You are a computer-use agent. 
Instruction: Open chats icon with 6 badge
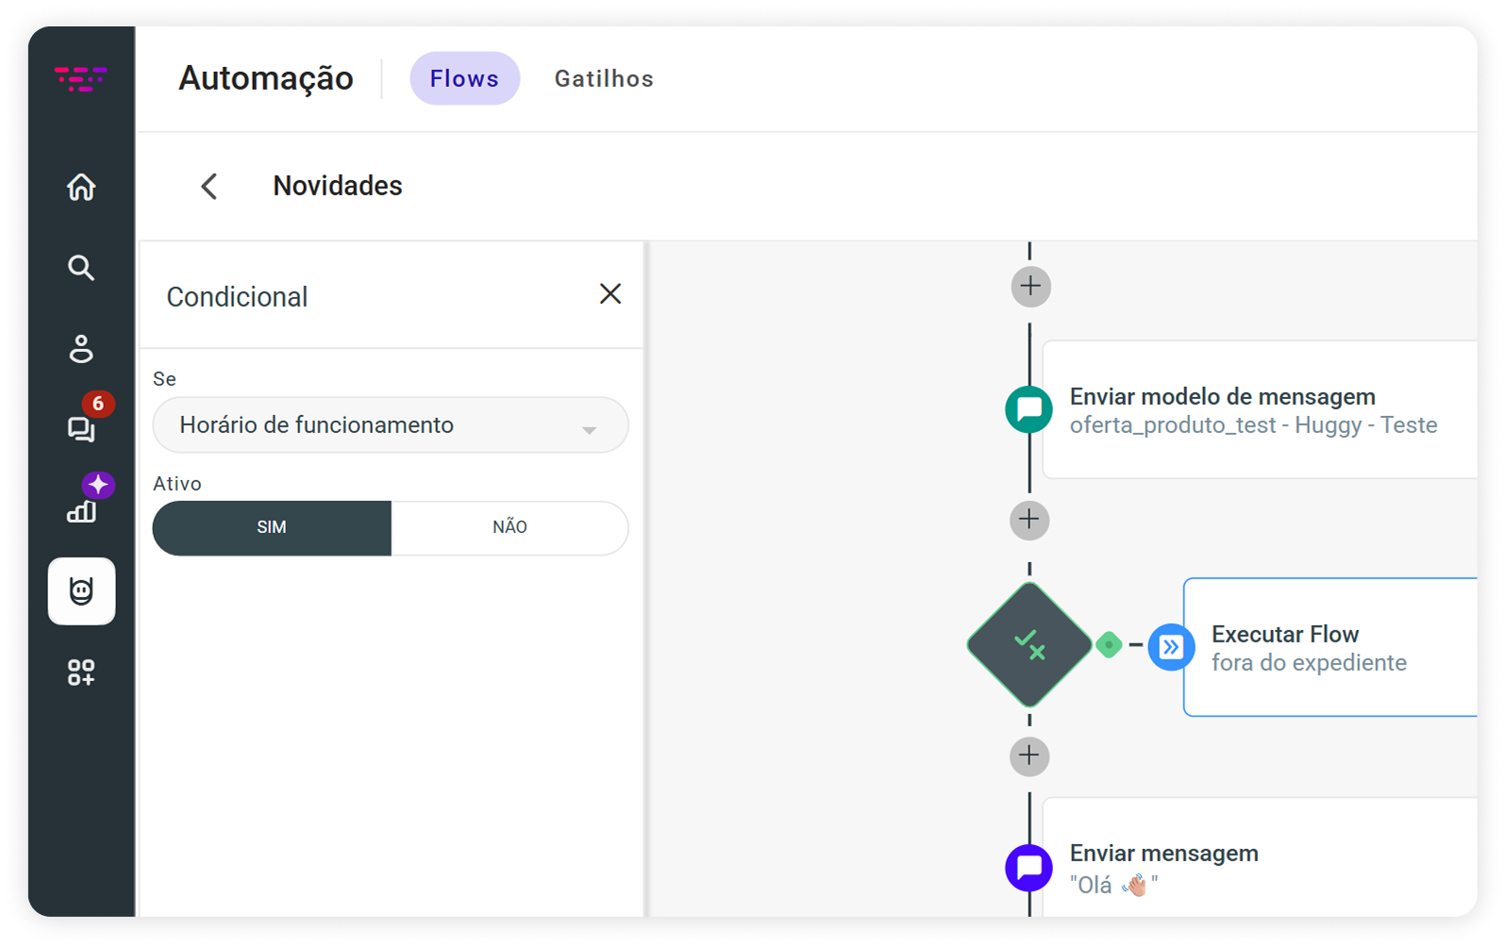82,428
